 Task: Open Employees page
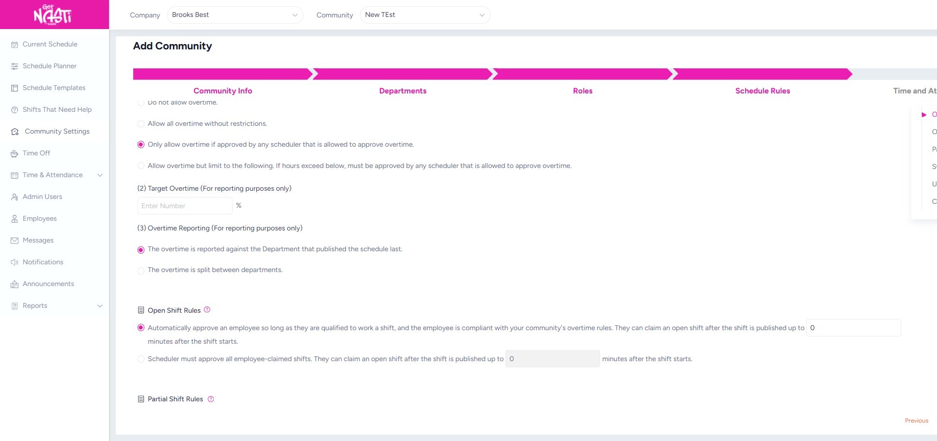click(x=40, y=219)
